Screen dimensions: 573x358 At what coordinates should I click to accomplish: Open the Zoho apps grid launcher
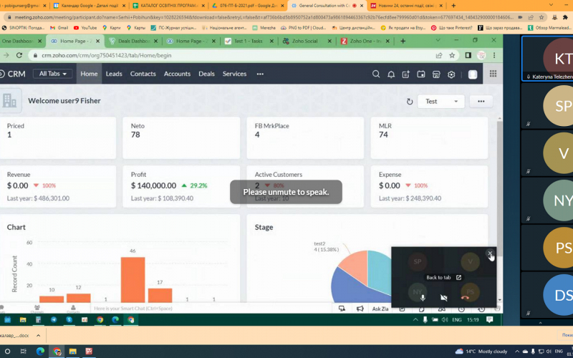493,74
